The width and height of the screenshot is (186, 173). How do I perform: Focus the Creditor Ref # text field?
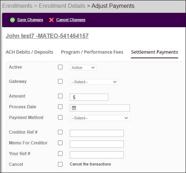[97, 133]
